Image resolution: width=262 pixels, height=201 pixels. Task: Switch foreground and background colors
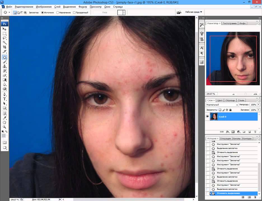pos(6,132)
